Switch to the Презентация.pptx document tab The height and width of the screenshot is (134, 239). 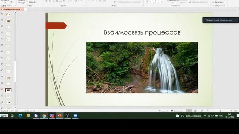[x=12, y=9]
